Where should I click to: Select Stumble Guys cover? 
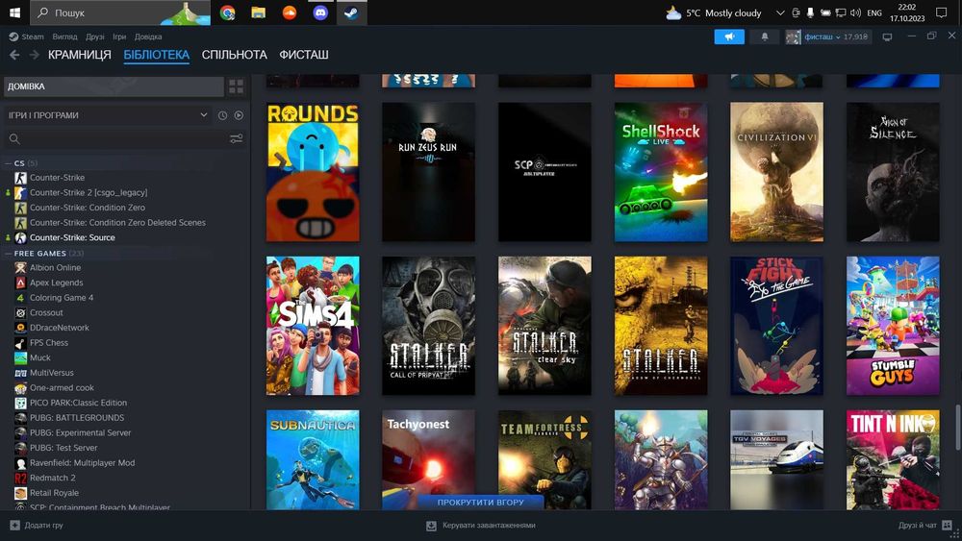point(893,326)
